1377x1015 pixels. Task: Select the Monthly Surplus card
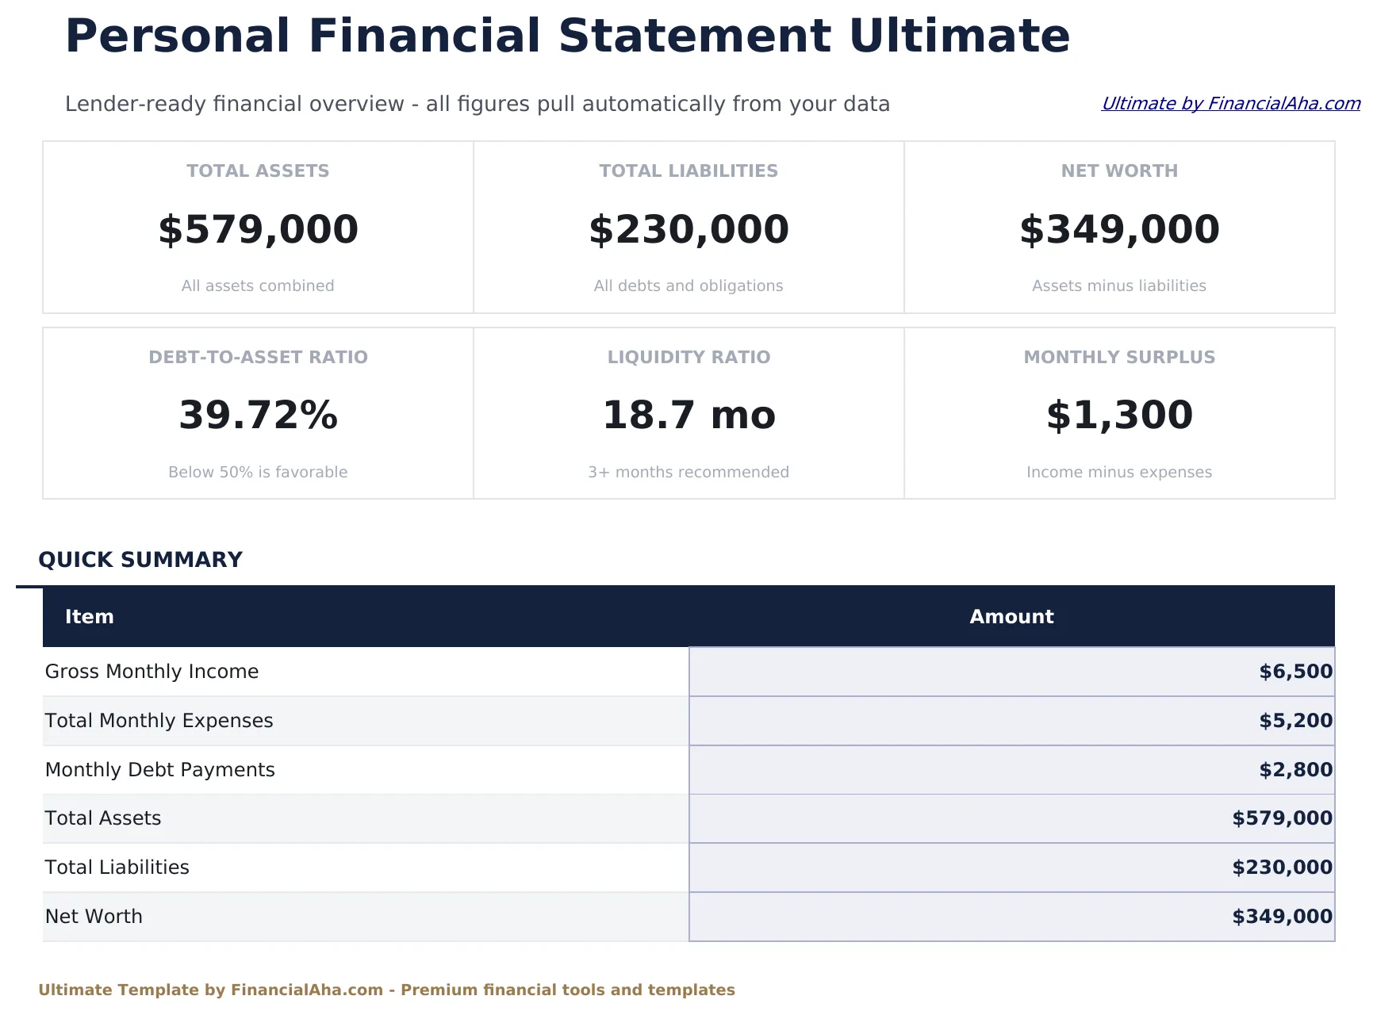pyautogui.click(x=1119, y=413)
